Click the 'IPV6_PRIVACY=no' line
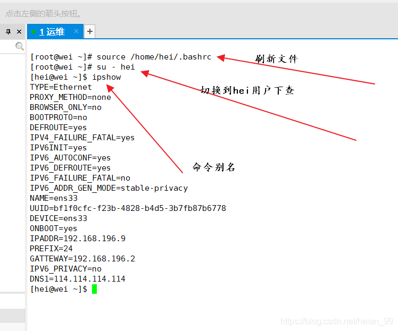 tap(65, 269)
